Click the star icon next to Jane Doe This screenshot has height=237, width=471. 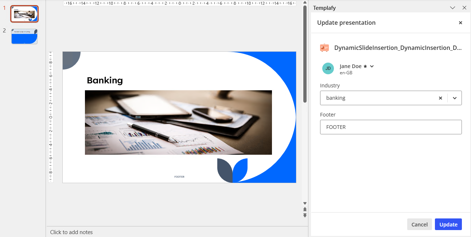pos(365,66)
